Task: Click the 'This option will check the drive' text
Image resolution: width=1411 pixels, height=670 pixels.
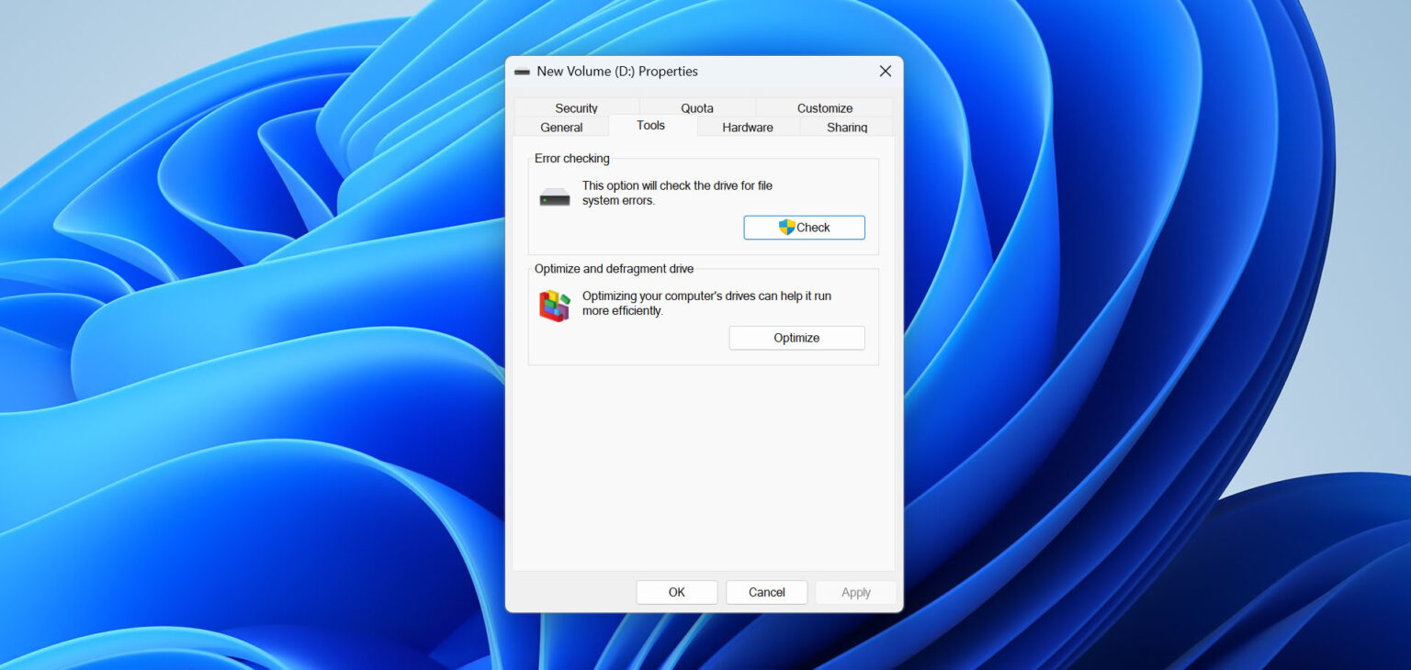Action: click(677, 193)
